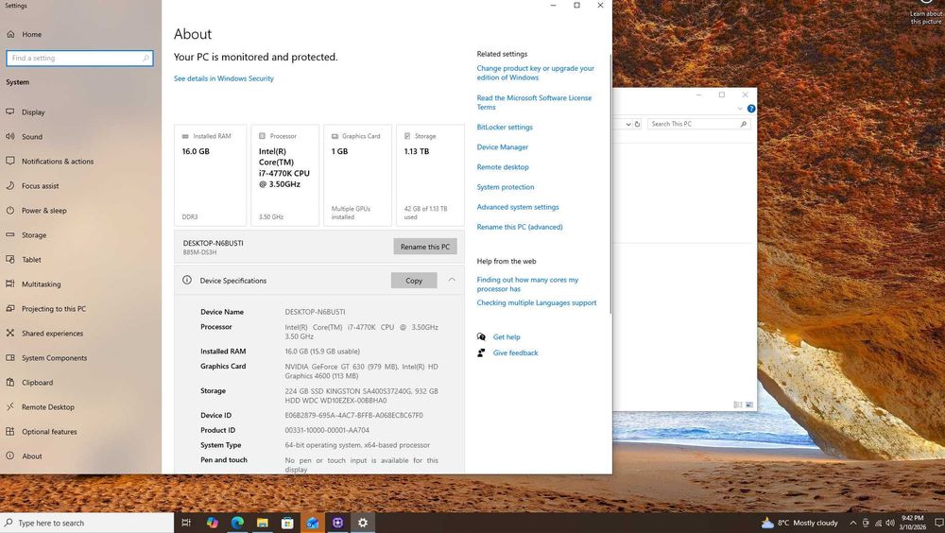Copy the device specifications
The width and height of the screenshot is (945, 533).
click(x=414, y=281)
